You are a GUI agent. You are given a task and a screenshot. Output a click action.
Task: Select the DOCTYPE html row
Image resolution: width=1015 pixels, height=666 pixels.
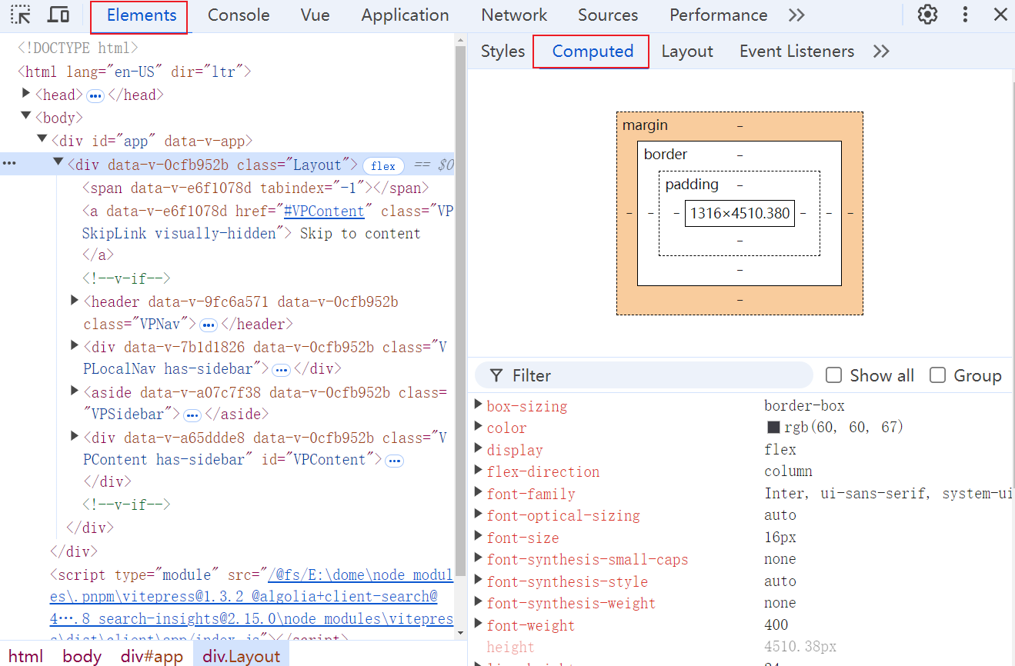pyautogui.click(x=78, y=48)
